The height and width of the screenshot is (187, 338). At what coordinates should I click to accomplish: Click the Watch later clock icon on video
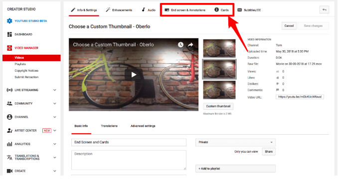pyautogui.click(x=180, y=45)
